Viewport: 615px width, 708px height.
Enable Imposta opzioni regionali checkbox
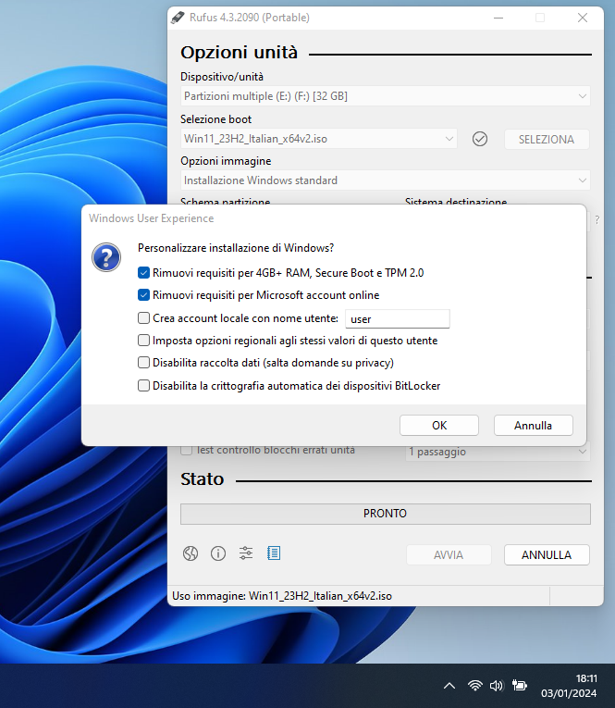pos(144,341)
